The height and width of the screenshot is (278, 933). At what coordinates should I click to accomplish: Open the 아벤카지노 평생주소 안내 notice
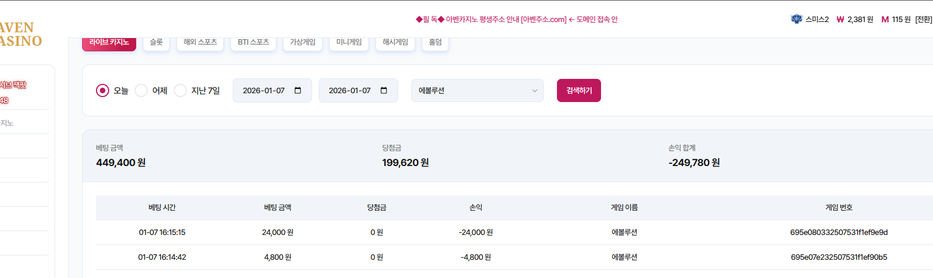point(517,19)
